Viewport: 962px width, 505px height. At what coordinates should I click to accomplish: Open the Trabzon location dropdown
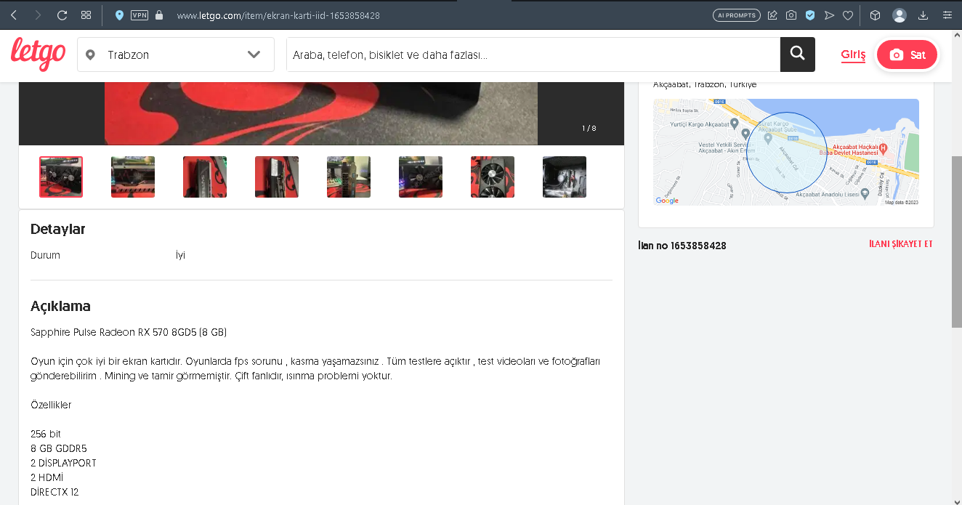pyautogui.click(x=176, y=54)
